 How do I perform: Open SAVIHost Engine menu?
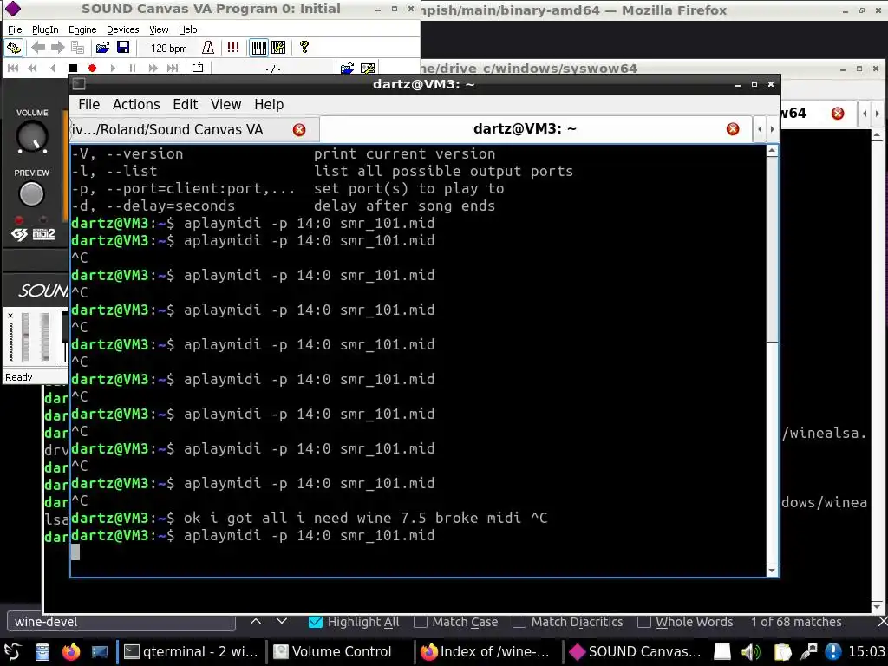tap(82, 29)
